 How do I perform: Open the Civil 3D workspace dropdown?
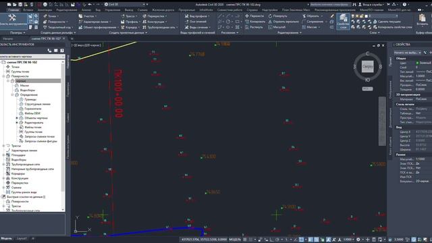[x=125, y=5]
